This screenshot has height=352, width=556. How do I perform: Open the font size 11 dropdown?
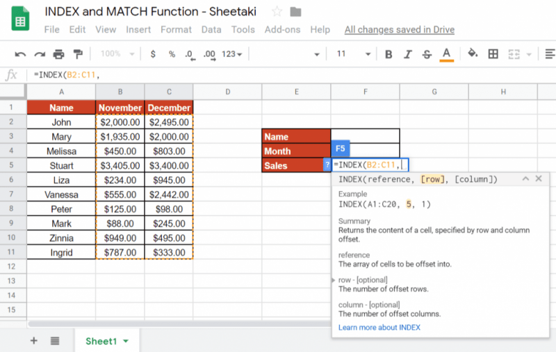pyautogui.click(x=353, y=54)
